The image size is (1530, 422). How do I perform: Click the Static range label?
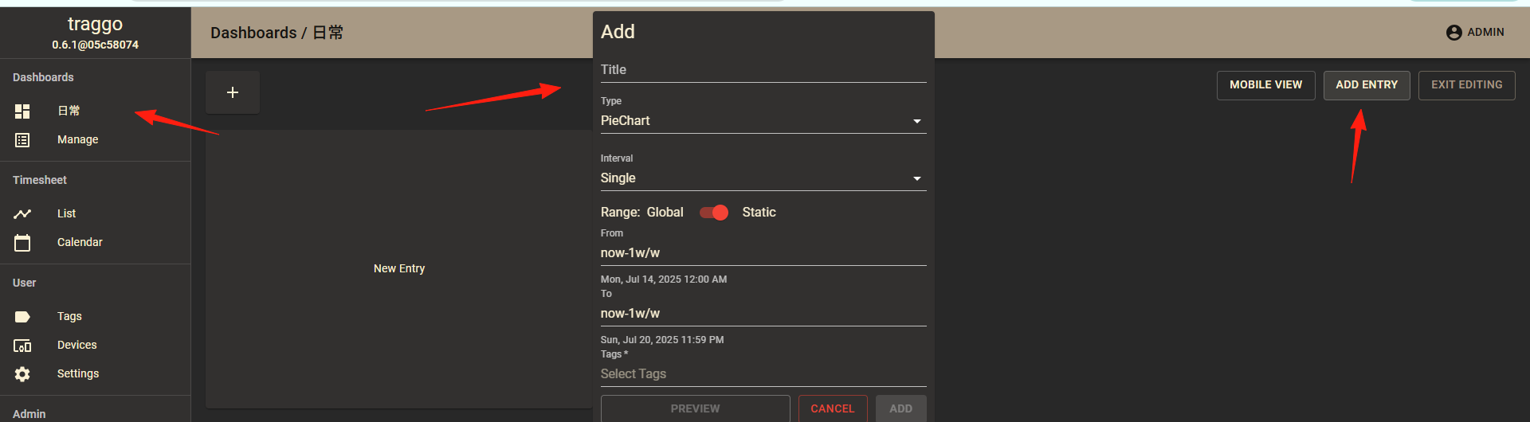759,213
